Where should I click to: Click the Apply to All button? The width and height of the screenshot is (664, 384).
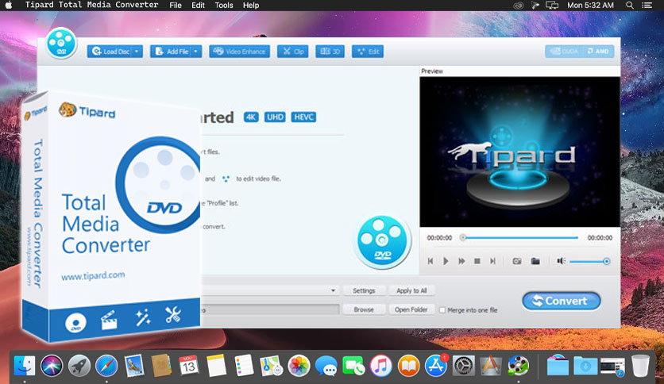[x=411, y=290]
